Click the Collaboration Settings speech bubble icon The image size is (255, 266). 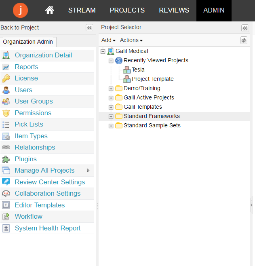[6, 194]
